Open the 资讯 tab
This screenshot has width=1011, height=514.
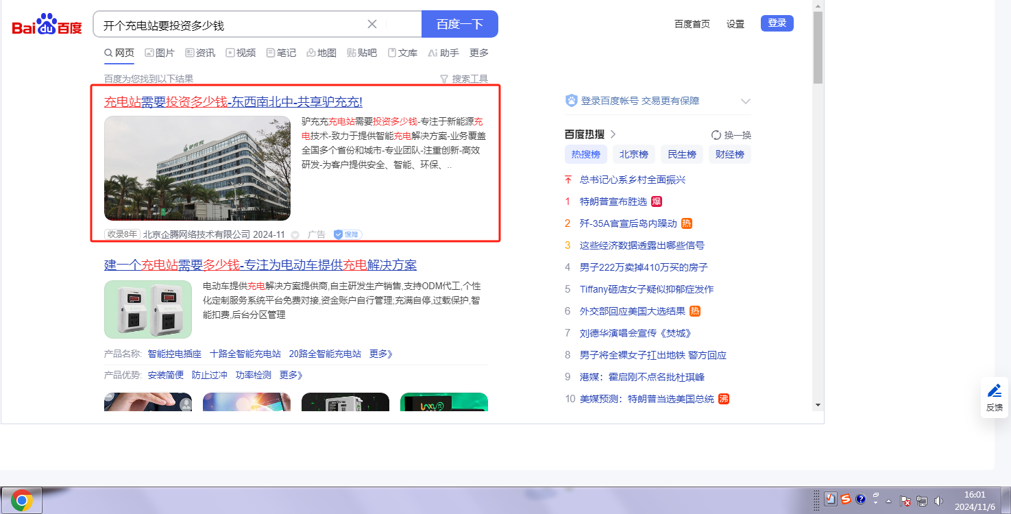click(200, 53)
